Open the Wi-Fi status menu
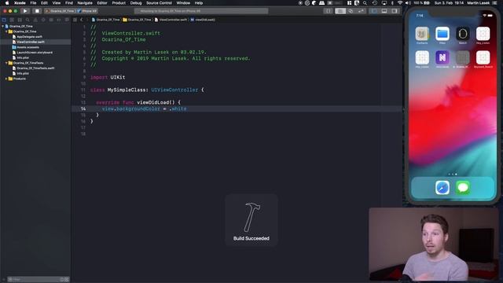Image resolution: width=503 pixels, height=283 pixels. point(400,3)
